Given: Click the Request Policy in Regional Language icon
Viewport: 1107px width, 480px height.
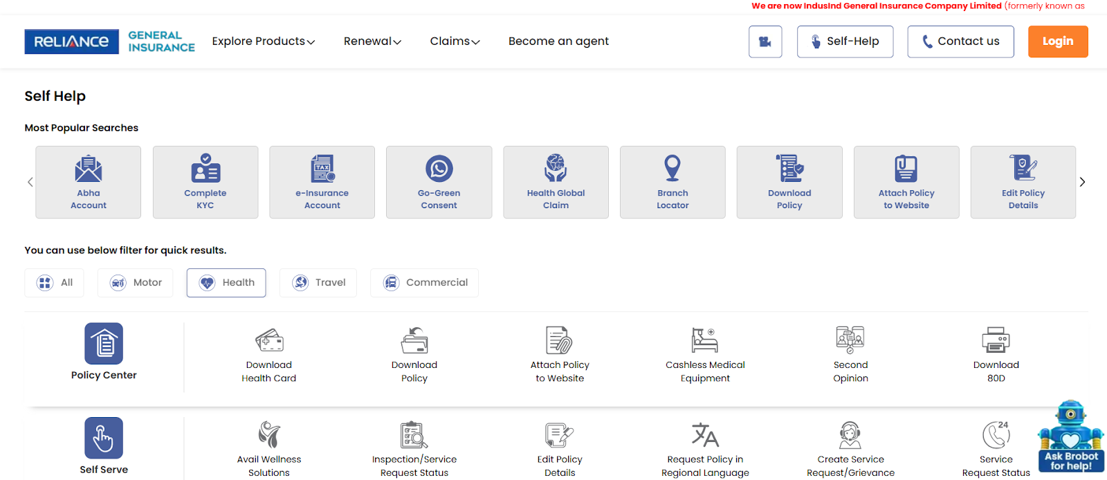Looking at the screenshot, I should 705,435.
